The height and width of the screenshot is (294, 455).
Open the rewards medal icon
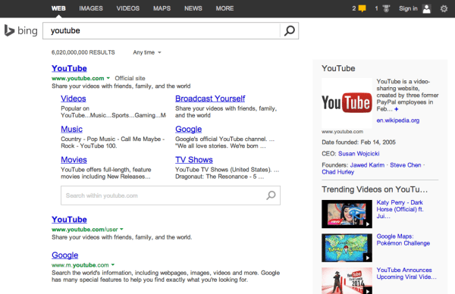[x=386, y=8]
